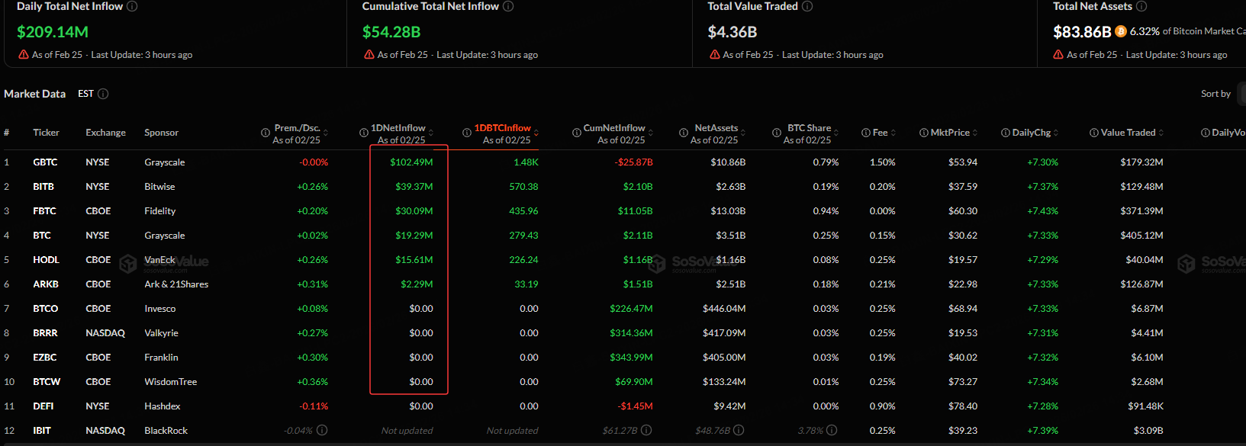
Task: Click info icon before DailyChg header
Action: [x=1006, y=133]
